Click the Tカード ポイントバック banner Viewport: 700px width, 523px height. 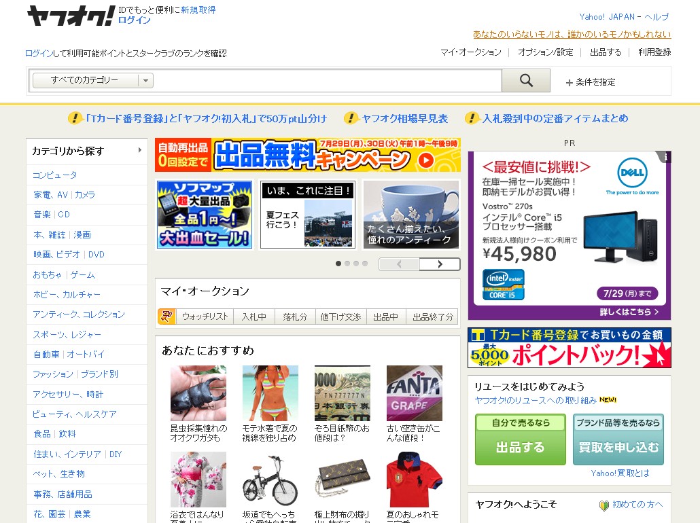570,348
